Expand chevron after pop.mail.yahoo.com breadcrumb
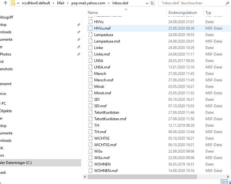This screenshot has height=184, width=231. (109, 3)
